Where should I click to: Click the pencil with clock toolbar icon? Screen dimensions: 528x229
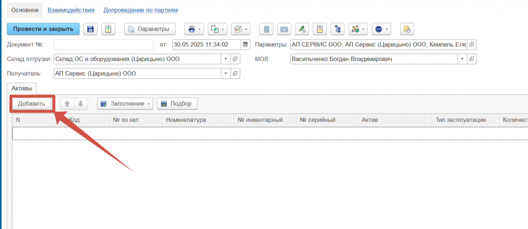pos(302,29)
